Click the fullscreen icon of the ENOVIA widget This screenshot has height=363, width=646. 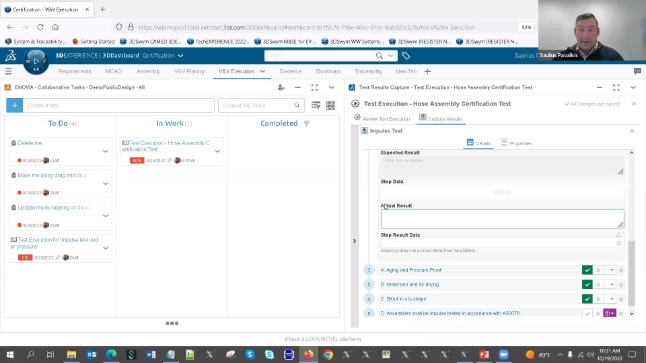pyautogui.click(x=314, y=87)
